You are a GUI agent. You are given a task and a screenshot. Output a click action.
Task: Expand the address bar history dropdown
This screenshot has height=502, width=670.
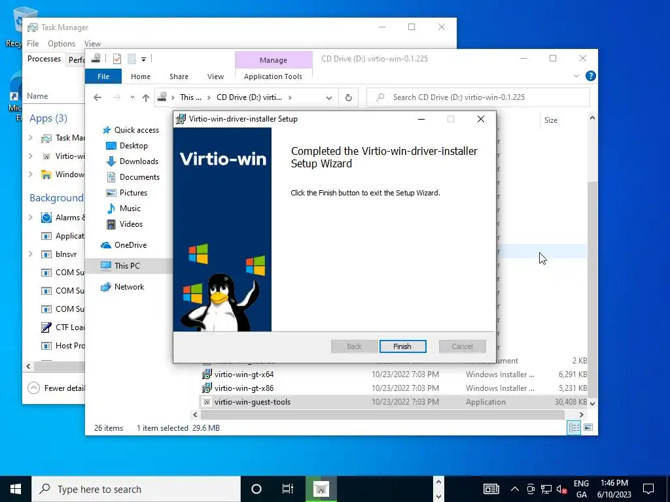point(329,97)
